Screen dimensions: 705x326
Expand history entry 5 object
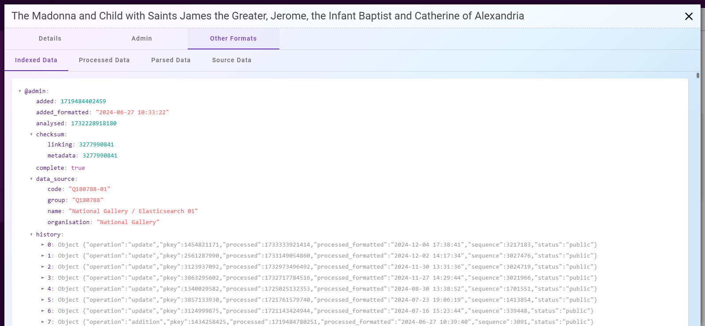43,300
